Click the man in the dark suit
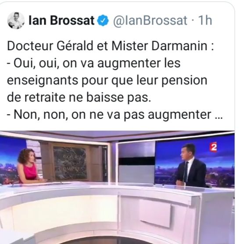The height and width of the screenshot is (244, 240). (193, 166)
